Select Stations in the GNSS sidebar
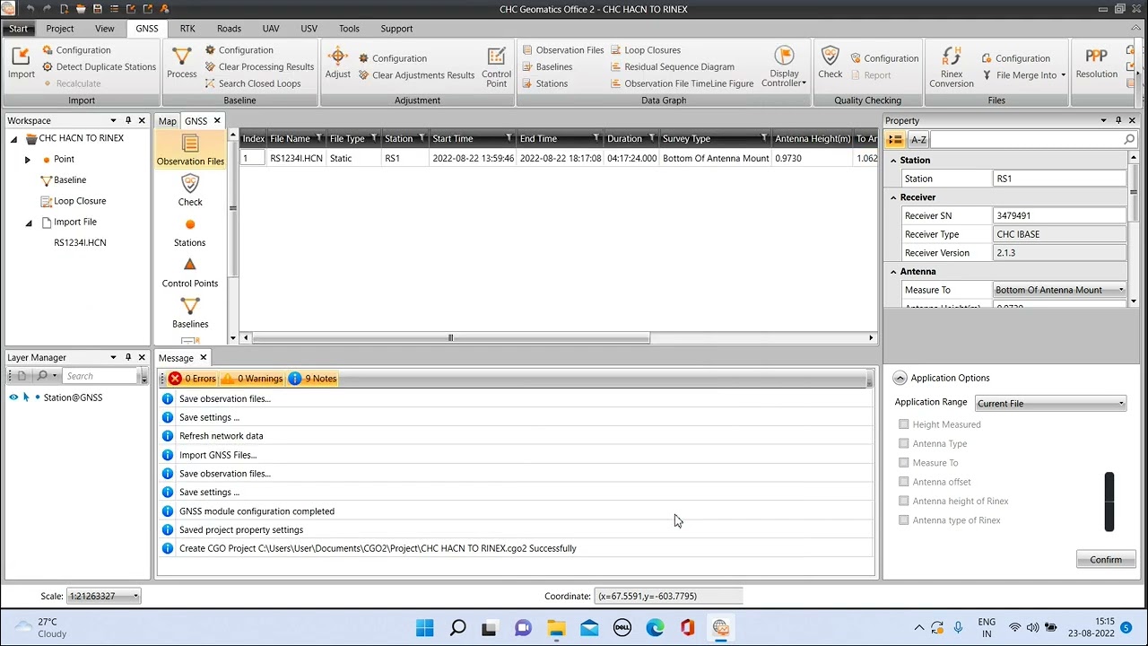Image resolution: width=1148 pixels, height=646 pixels. [x=190, y=231]
